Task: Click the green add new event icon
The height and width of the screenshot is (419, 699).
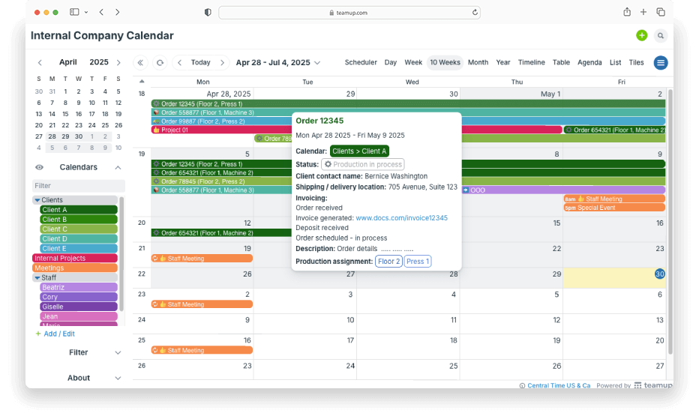Action: [x=641, y=35]
